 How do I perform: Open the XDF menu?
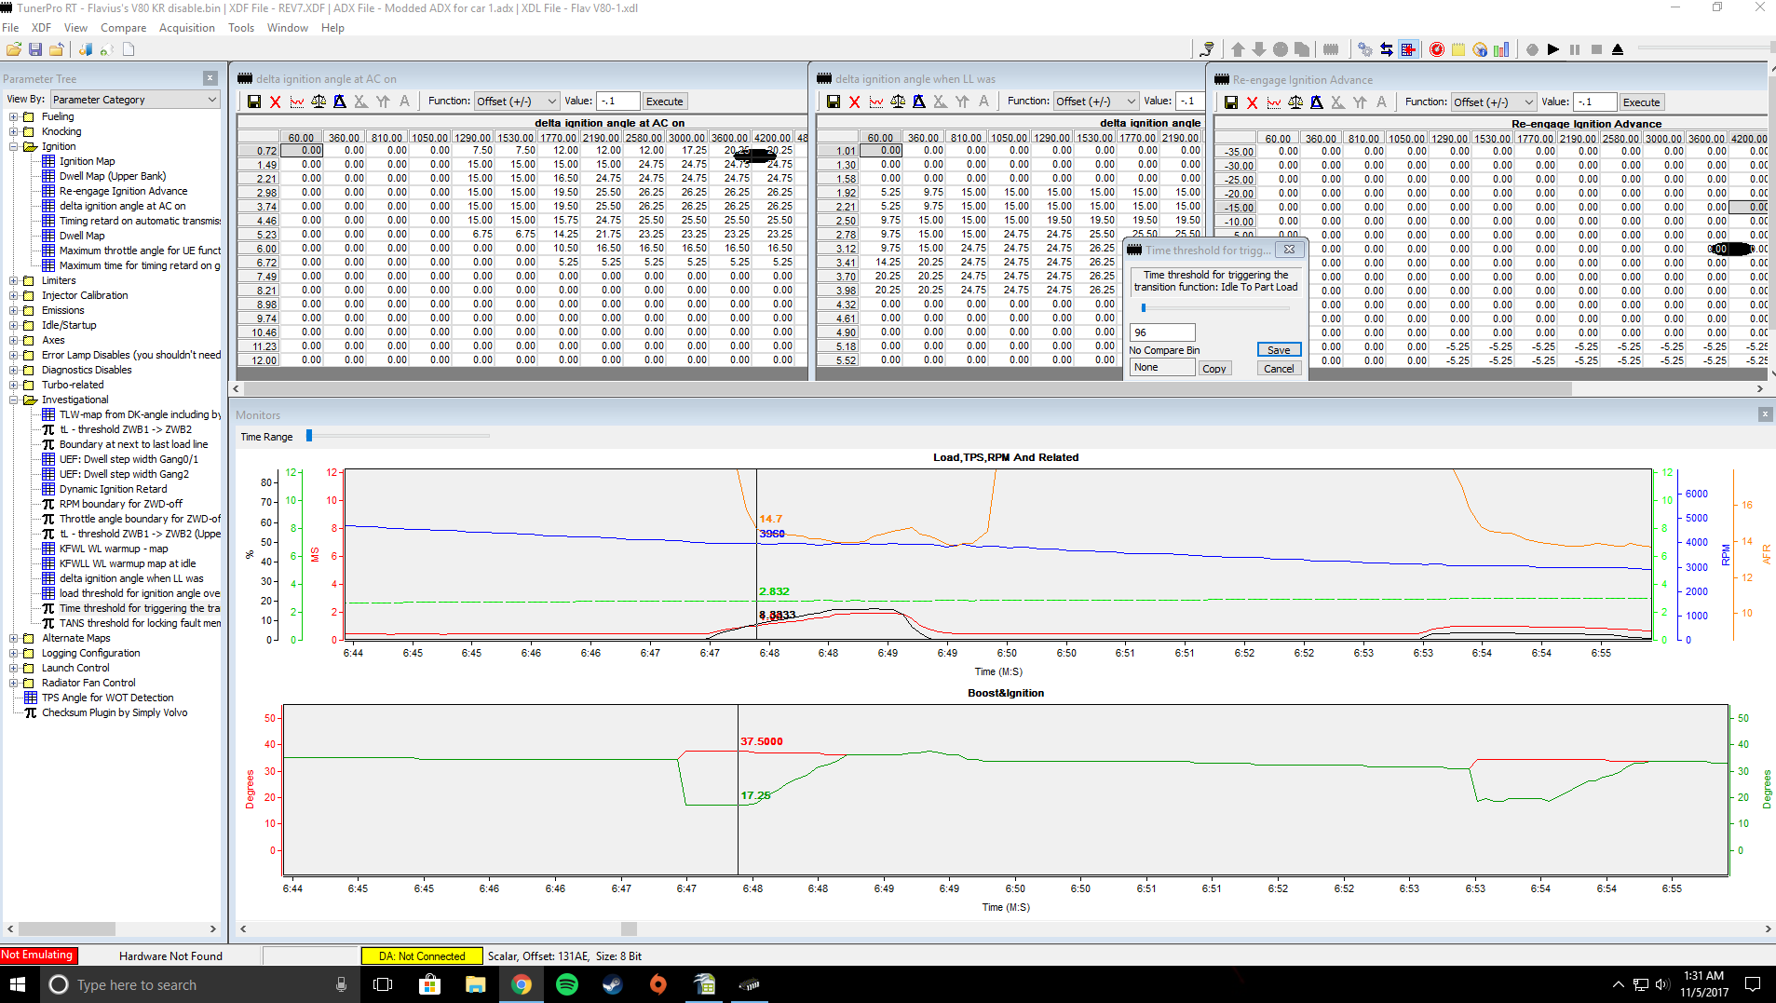41,28
